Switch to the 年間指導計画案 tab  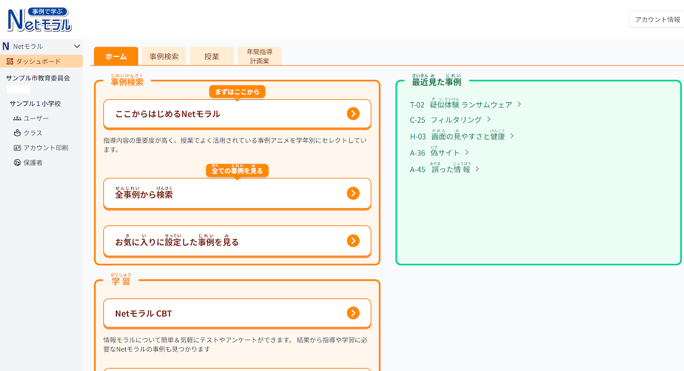259,56
